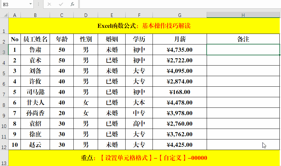281x166 pixels.
Task: Click salary cell '¥168.00'
Action: point(180,92)
